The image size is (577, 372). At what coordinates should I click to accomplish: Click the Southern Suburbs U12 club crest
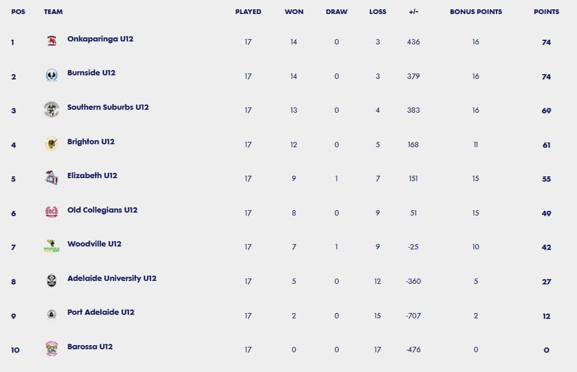click(x=51, y=109)
